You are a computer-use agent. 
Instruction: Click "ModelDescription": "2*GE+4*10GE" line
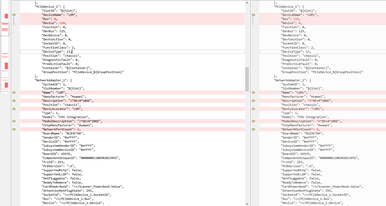click(72, 121)
